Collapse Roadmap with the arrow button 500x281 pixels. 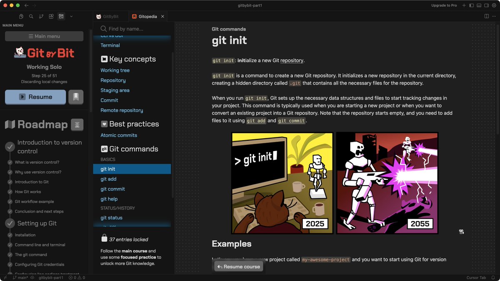pos(77,124)
